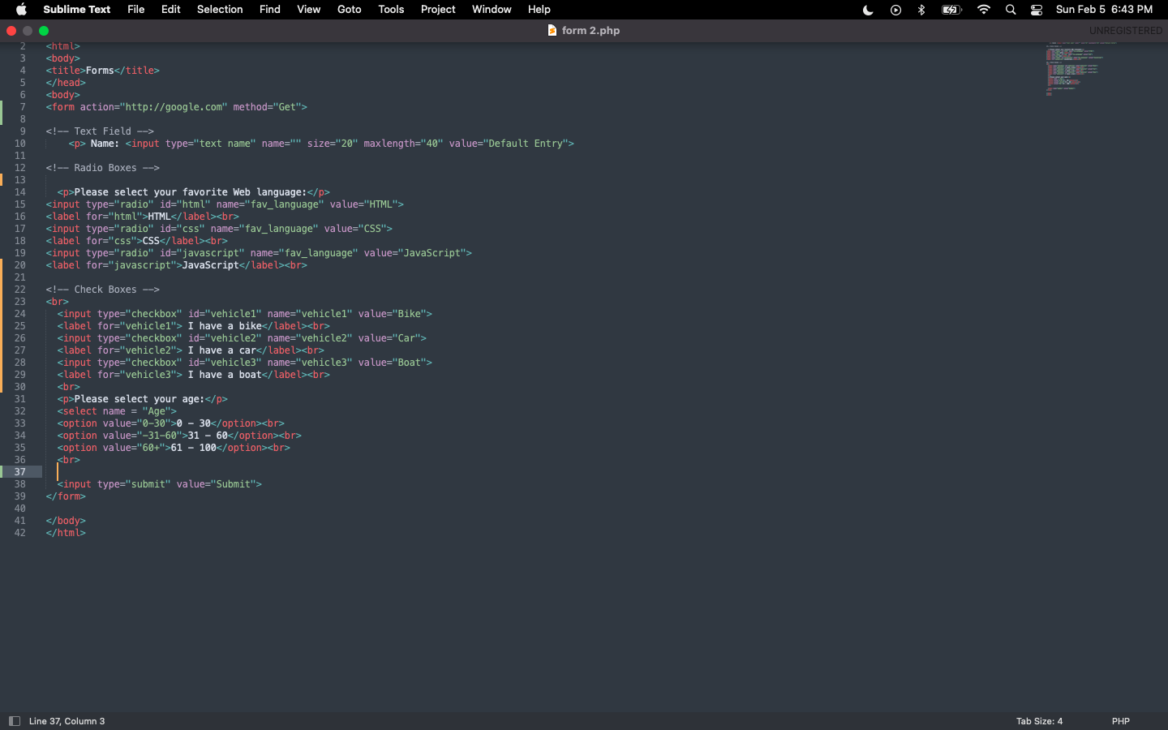Open the Goto menu
1168x730 pixels.
pyautogui.click(x=350, y=10)
